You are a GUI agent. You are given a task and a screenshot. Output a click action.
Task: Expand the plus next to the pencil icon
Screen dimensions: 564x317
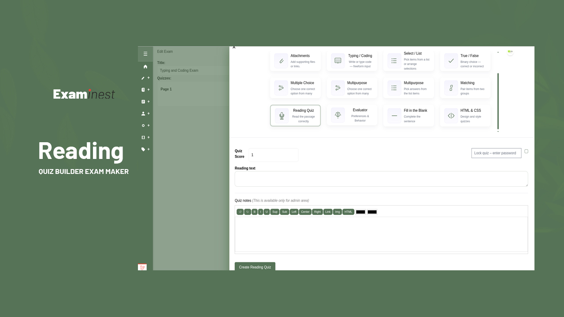[148, 78]
